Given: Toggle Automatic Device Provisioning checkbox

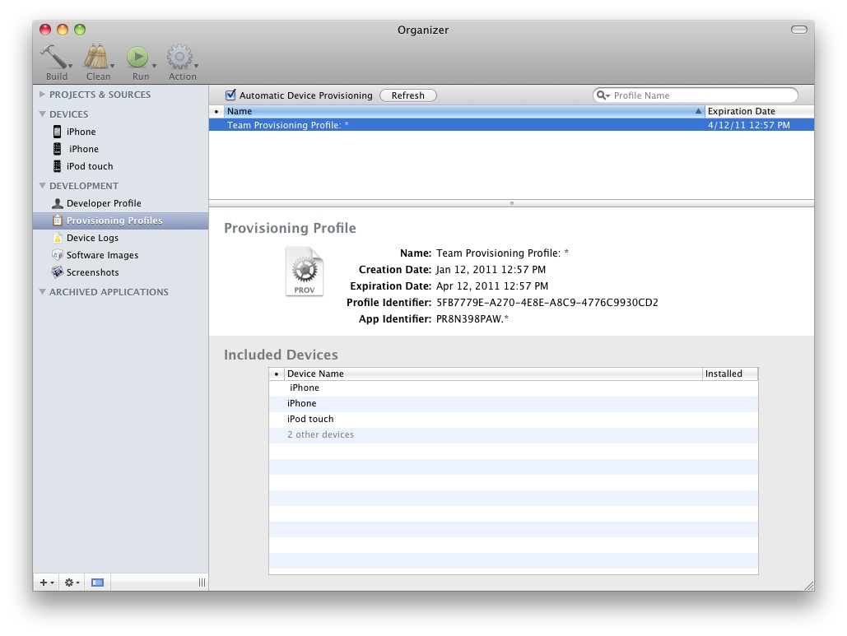Looking at the screenshot, I should coord(230,95).
